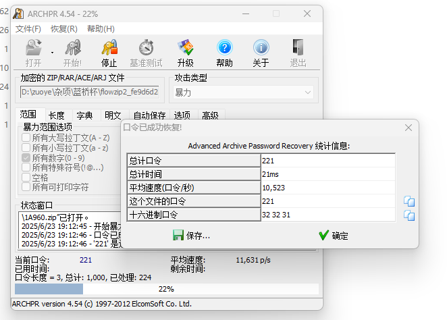Click the Start (开始!) toolbar icon
The height and width of the screenshot is (320, 447).
pos(73,47)
